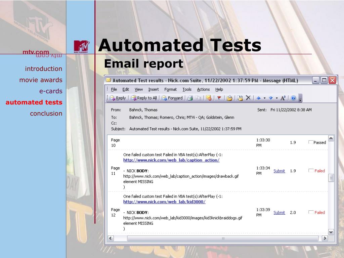Go to the previous item with the blue up arrow
The height and width of the screenshot is (258, 344).
258,98
